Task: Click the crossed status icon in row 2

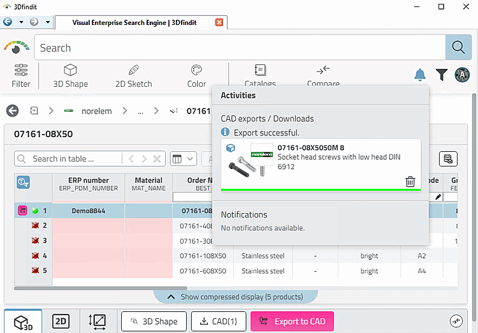Action: 35,225
